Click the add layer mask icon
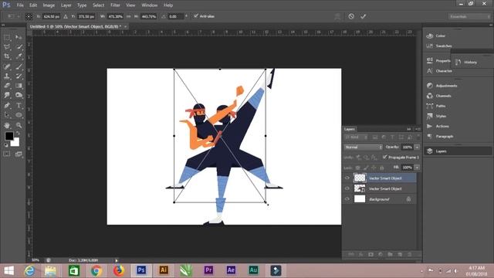 point(370,254)
